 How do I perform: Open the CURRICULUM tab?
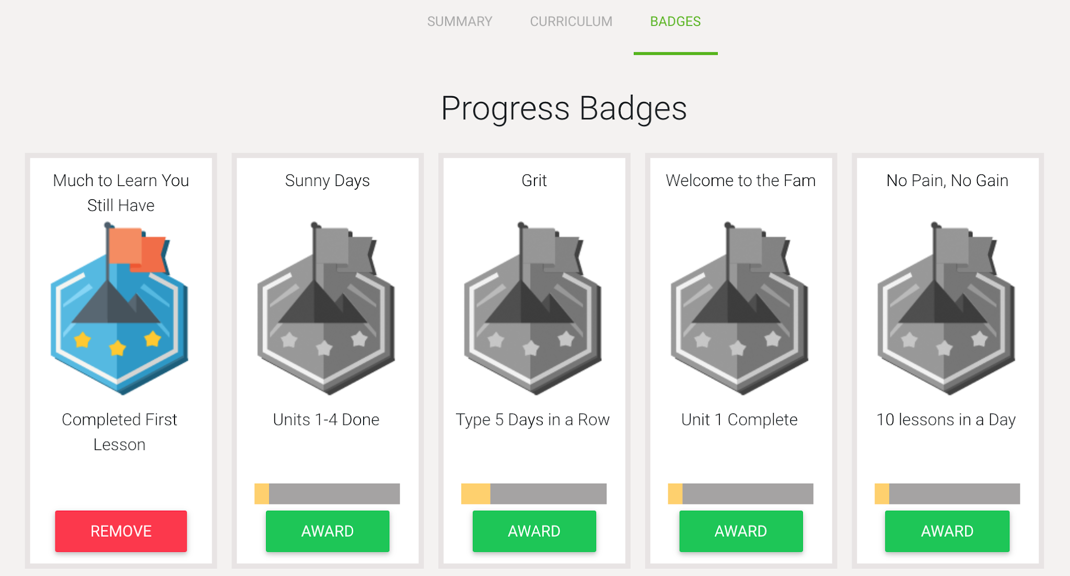pyautogui.click(x=571, y=21)
